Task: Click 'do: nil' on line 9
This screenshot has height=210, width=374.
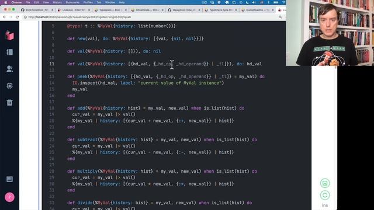Action: pos(152,51)
